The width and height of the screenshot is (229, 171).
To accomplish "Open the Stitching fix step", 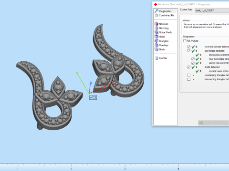I will (162, 28).
